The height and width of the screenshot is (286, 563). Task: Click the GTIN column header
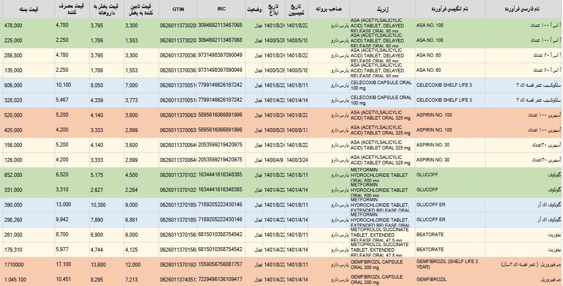tap(178, 9)
